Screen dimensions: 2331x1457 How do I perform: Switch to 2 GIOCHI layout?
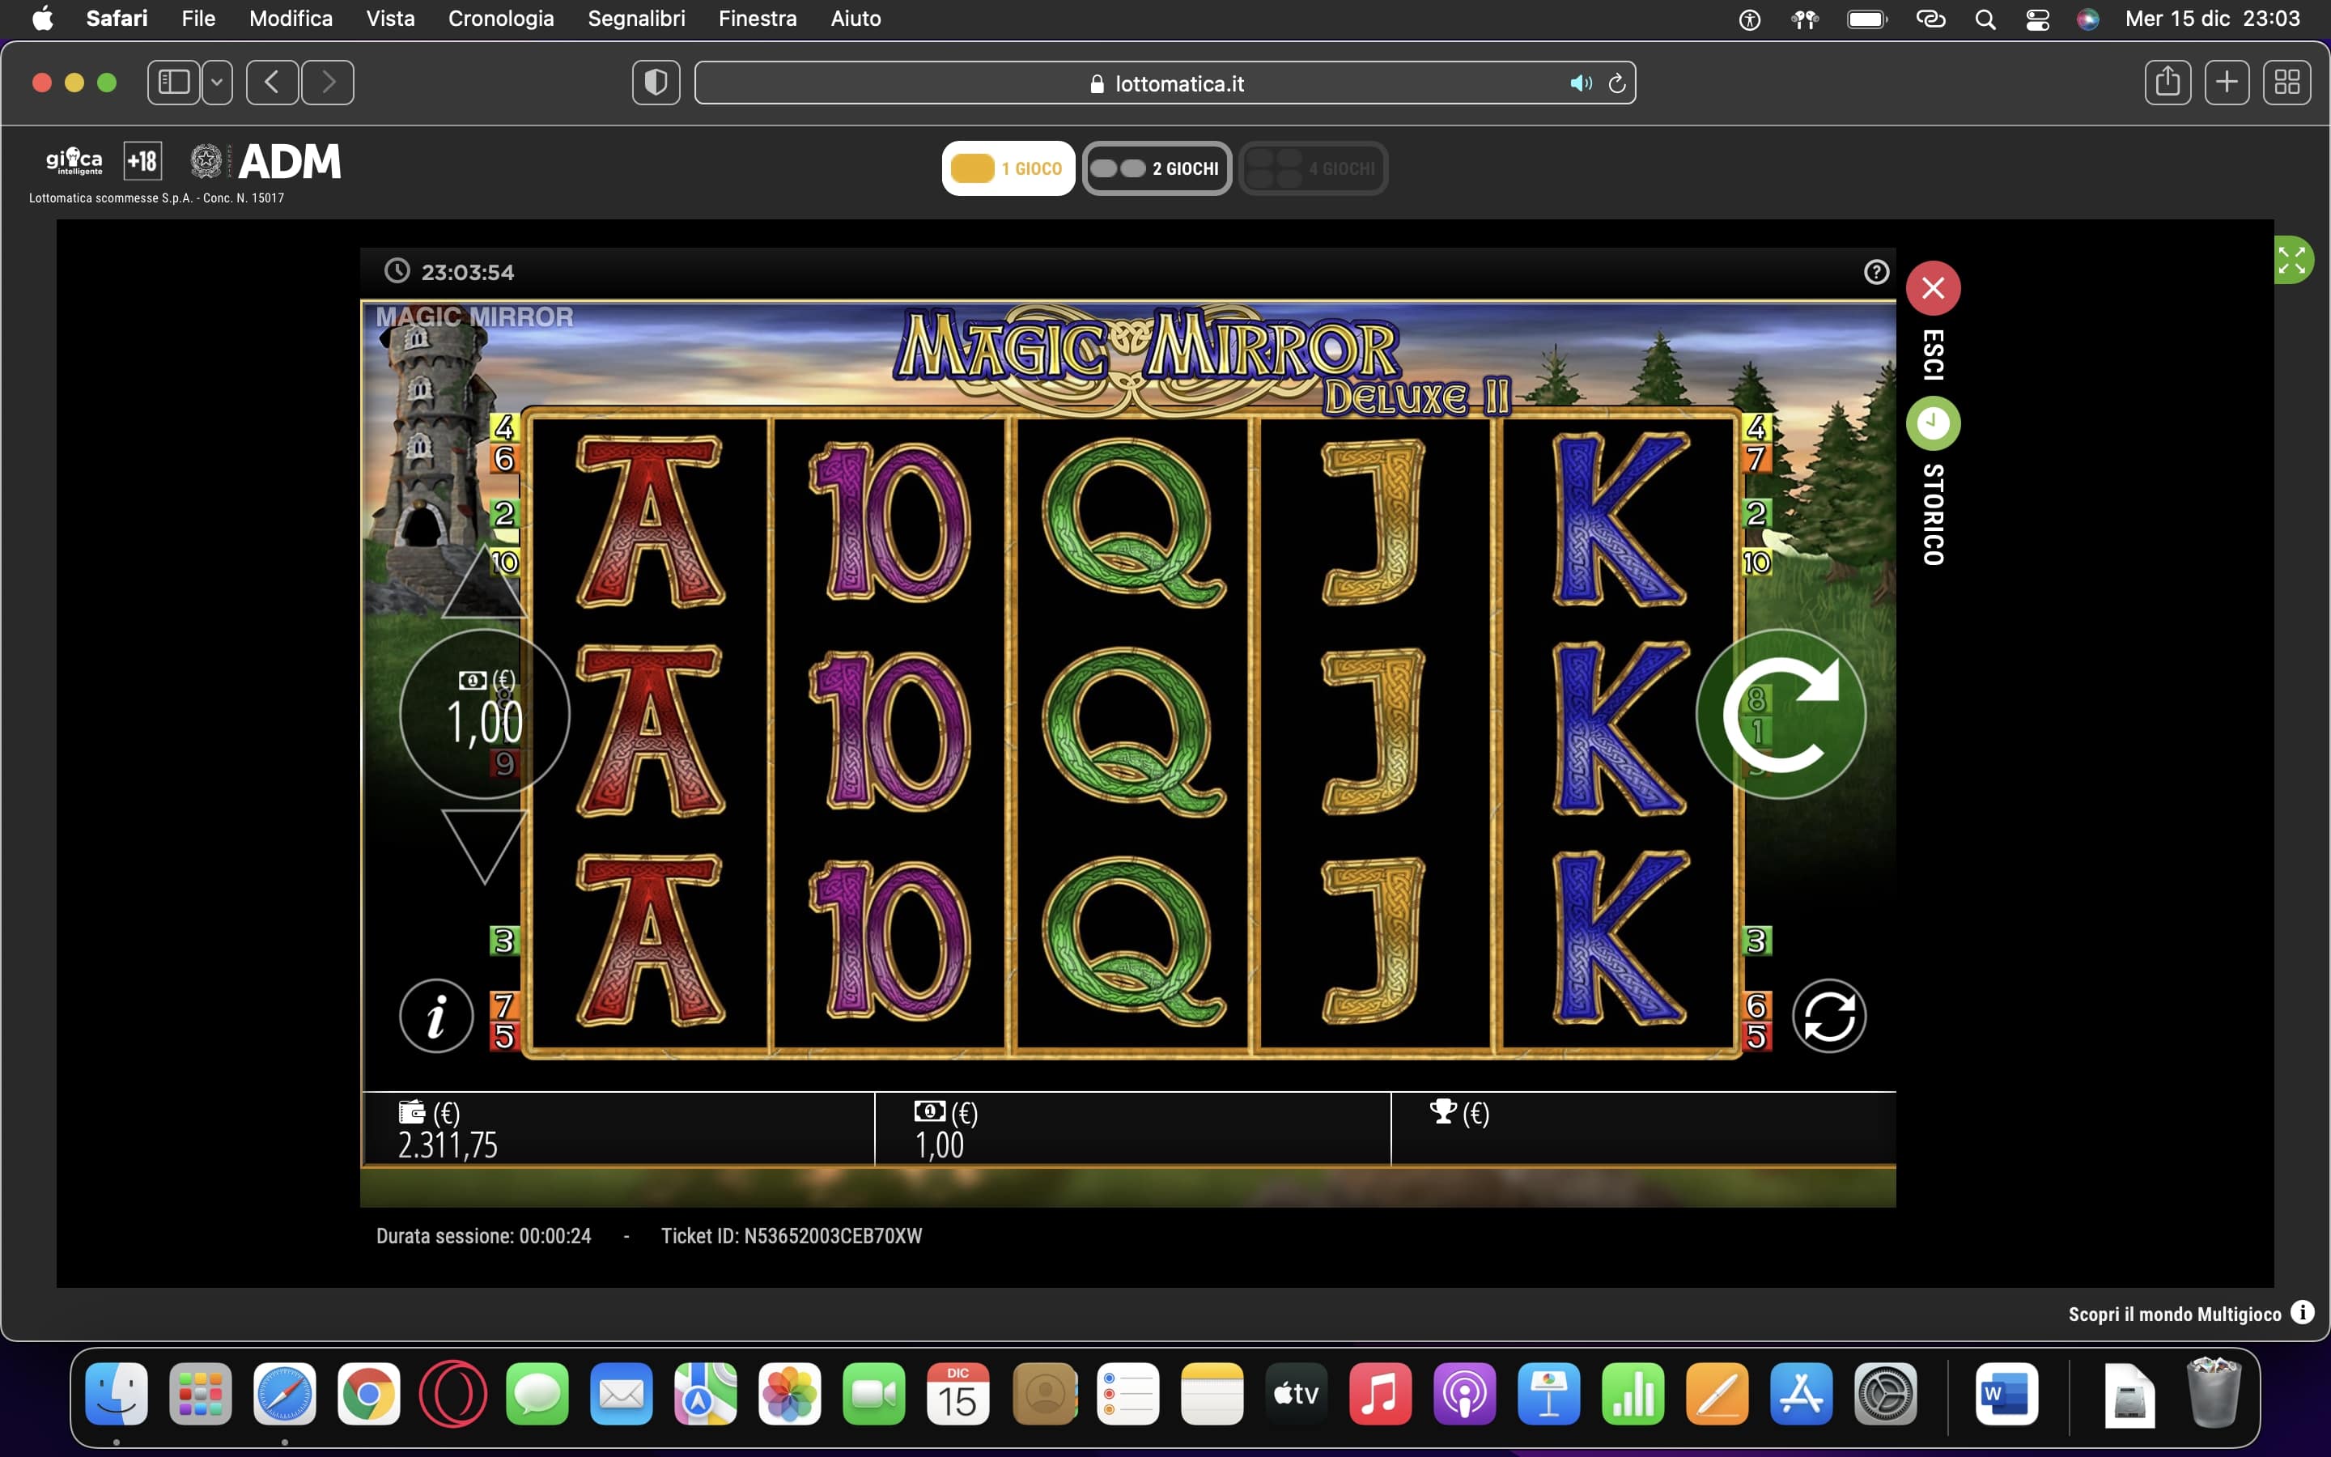point(1157,168)
